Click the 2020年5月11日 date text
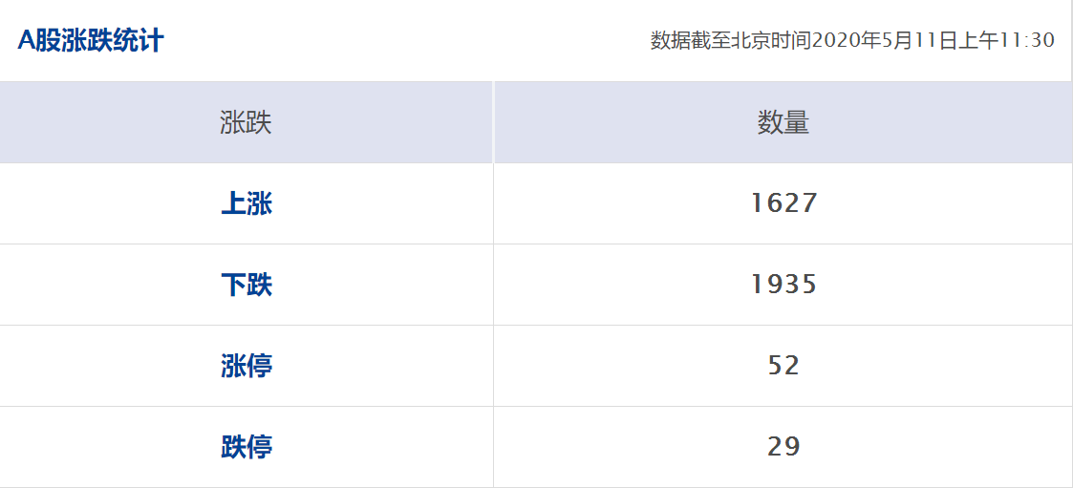The image size is (1073, 488). coord(885,41)
